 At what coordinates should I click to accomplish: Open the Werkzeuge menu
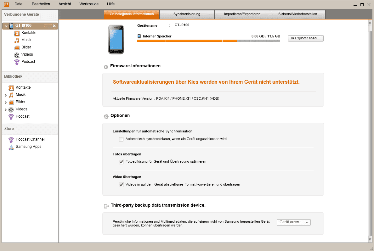[x=89, y=4]
